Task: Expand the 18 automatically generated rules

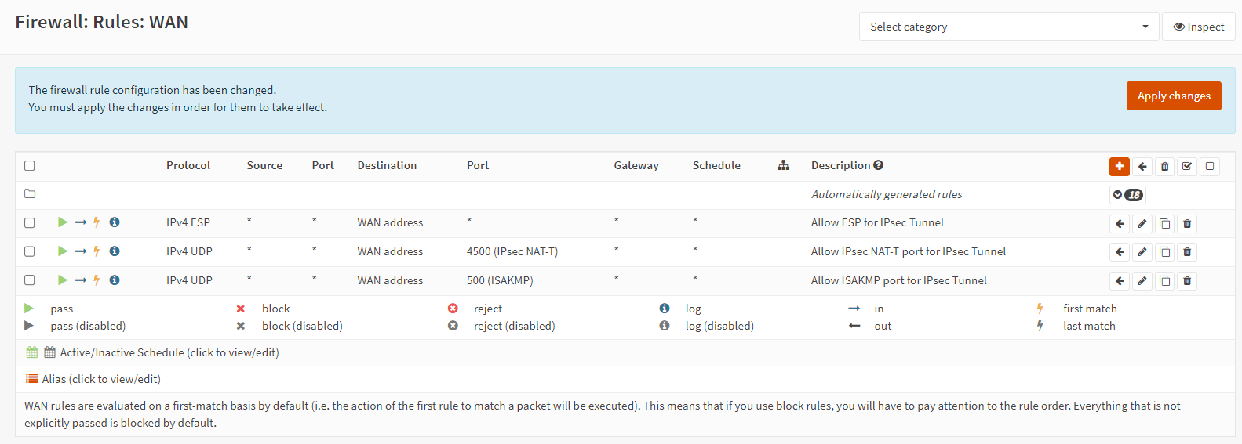Action: tap(1127, 195)
